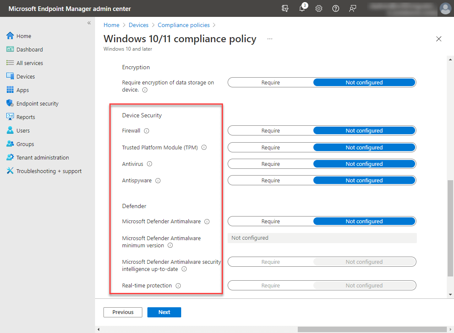Click the settings gear in the top bar
The width and height of the screenshot is (454, 333).
point(319,8)
